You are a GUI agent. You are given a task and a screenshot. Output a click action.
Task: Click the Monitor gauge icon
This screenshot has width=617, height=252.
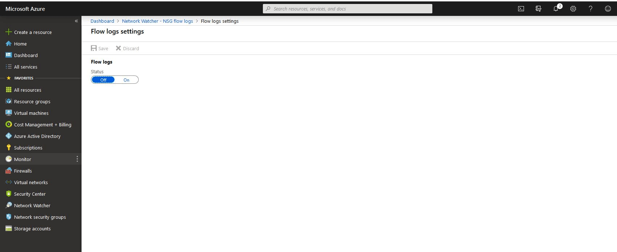point(9,159)
